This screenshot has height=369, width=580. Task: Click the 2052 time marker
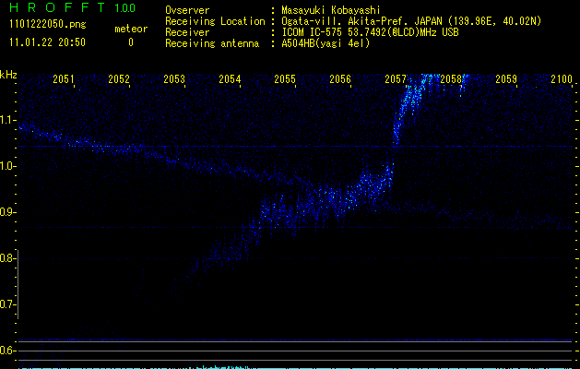119,79
